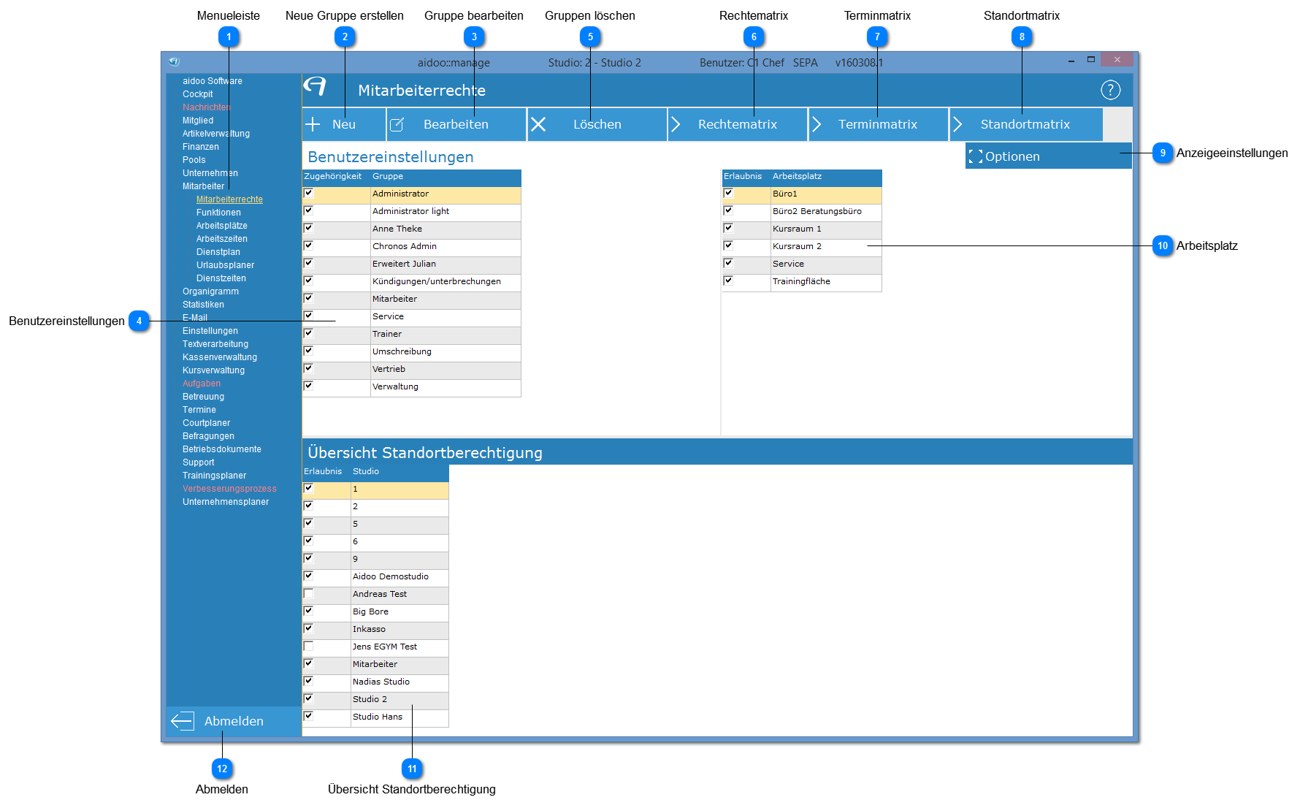Screen dimensions: 1300x808
Task: Toggle checkbox for Aidoo Demostudio
Action: (308, 576)
